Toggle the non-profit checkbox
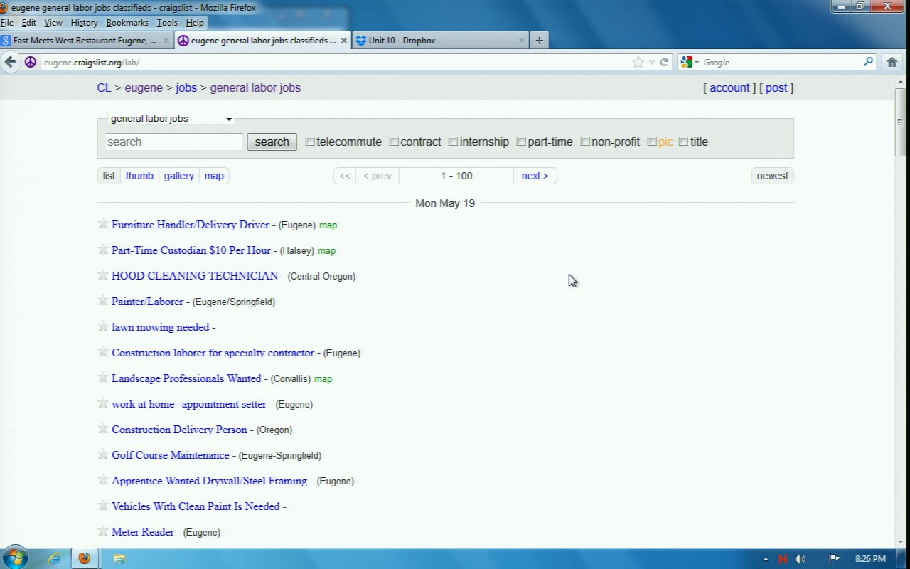The height and width of the screenshot is (569, 910). pyautogui.click(x=585, y=142)
